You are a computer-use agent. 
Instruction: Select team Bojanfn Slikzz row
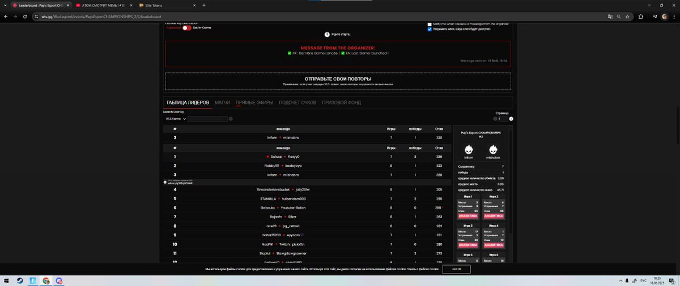pyautogui.click(x=308, y=216)
